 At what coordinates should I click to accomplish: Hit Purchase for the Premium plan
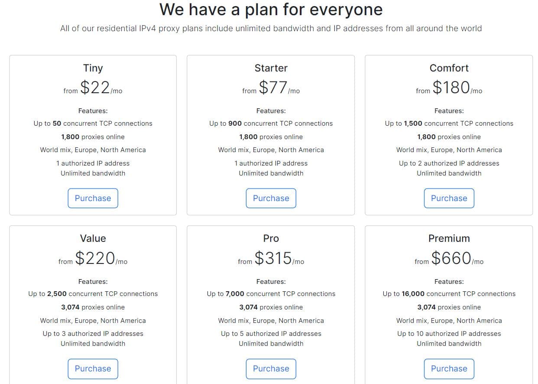tap(449, 368)
